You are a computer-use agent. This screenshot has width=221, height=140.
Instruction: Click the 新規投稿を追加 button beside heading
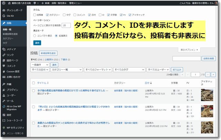[x=48, y=53]
